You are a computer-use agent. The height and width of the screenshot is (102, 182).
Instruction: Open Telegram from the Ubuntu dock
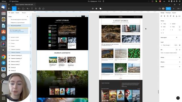click(3, 63)
